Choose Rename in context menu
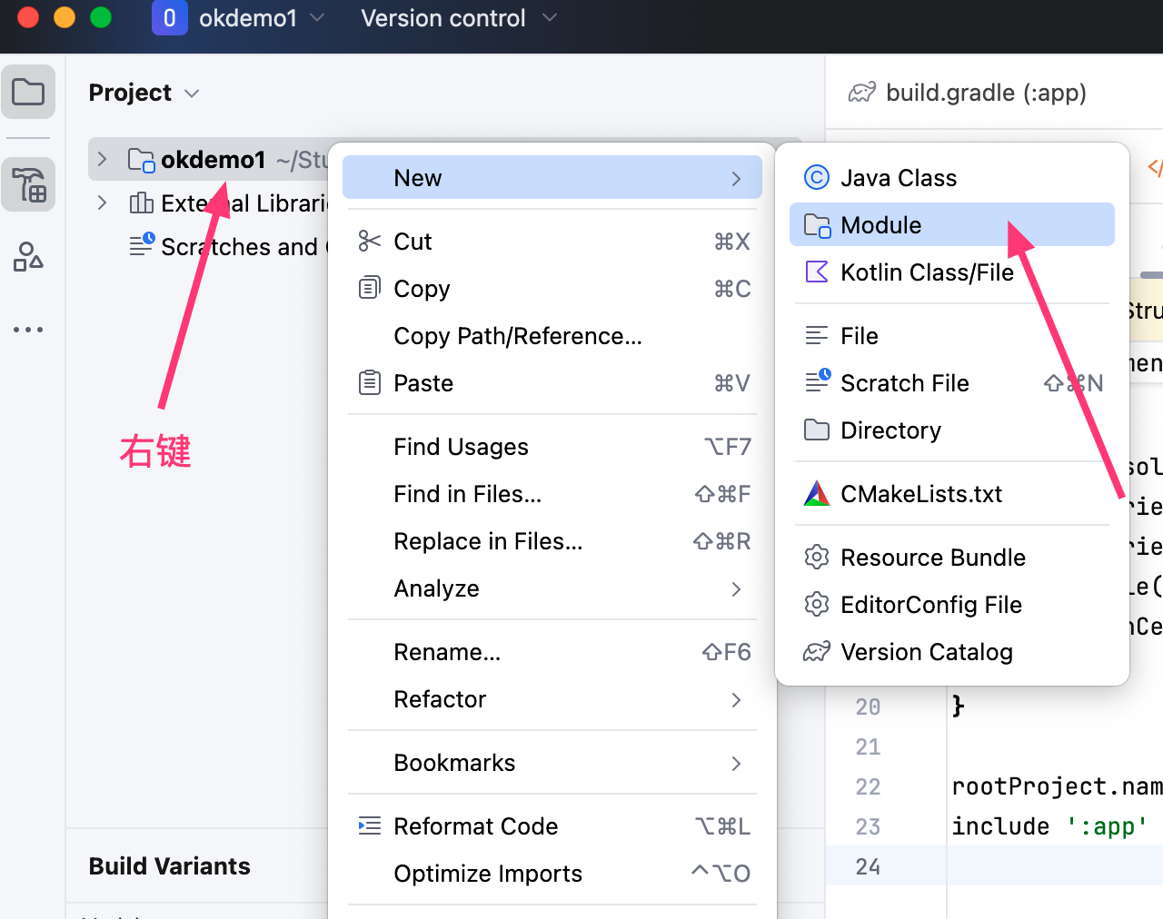The image size is (1163, 919). pos(552,652)
